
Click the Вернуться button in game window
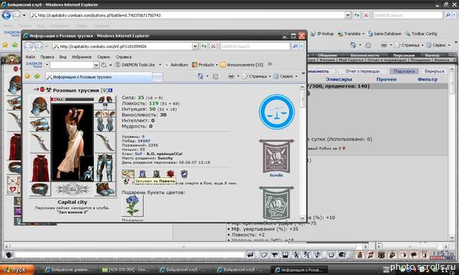[x=434, y=71]
